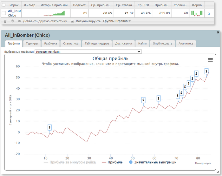Viewport: 222px width, 176px height.
Task: Open the Таблицы лидеров tab
Action: (x=97, y=44)
